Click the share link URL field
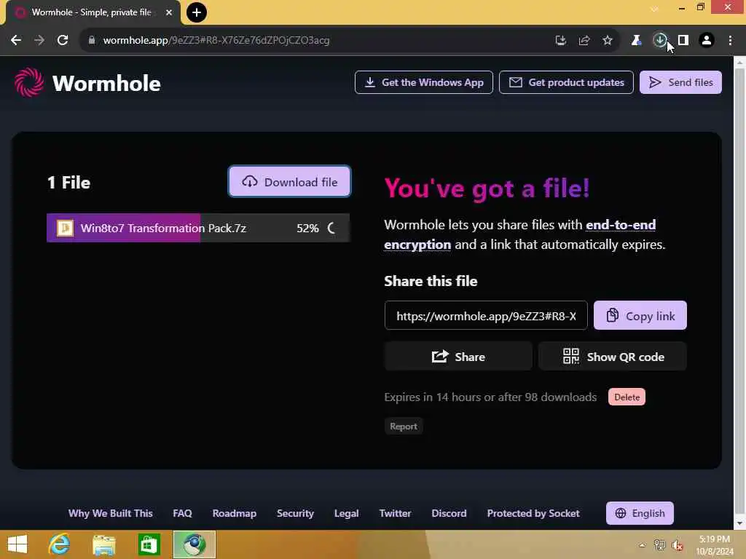The image size is (746, 559). click(486, 316)
